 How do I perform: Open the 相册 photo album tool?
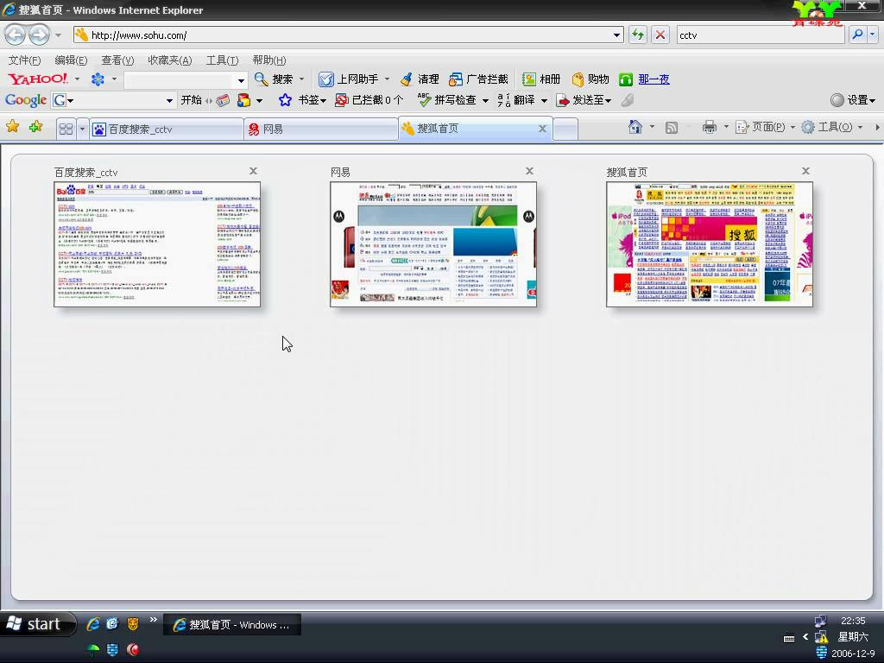[x=541, y=79]
